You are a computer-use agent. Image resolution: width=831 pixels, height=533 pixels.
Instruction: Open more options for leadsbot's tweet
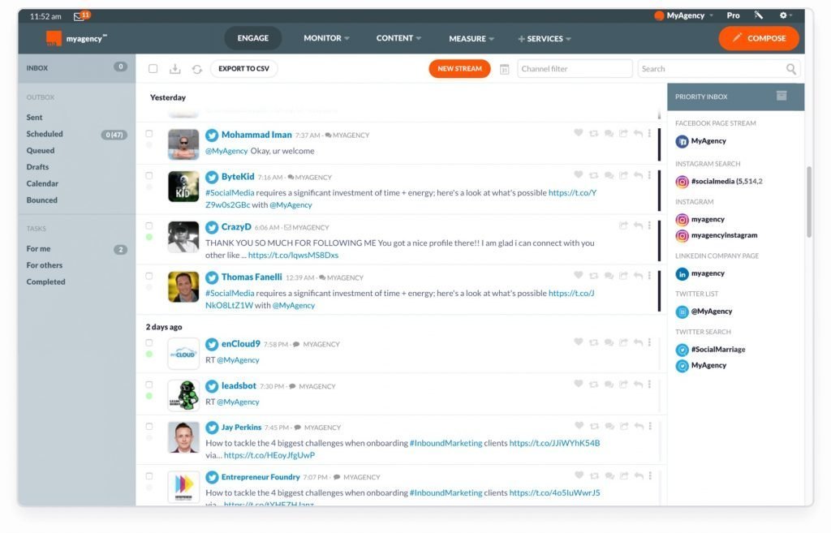click(x=649, y=384)
